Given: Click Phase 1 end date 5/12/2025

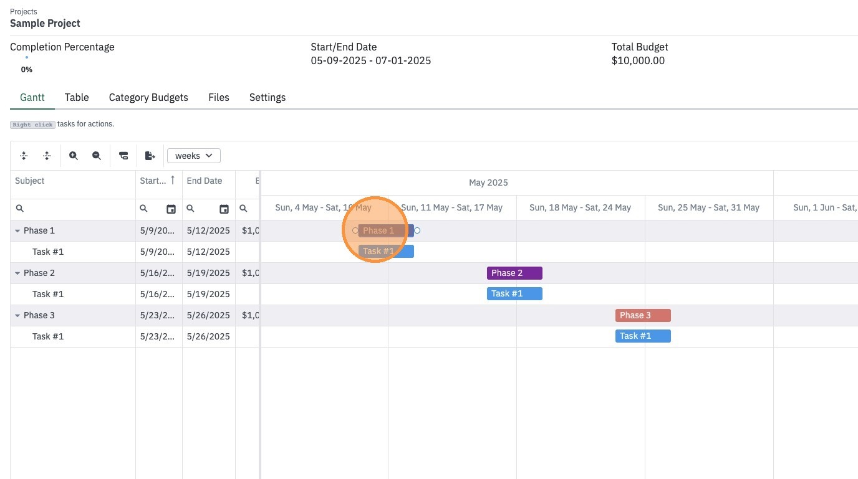Looking at the screenshot, I should click(x=208, y=230).
